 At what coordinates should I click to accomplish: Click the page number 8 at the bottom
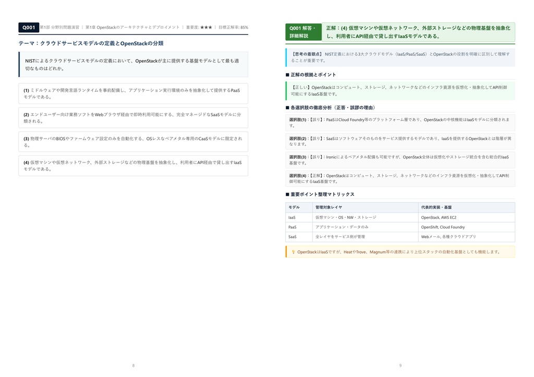pos(133,366)
